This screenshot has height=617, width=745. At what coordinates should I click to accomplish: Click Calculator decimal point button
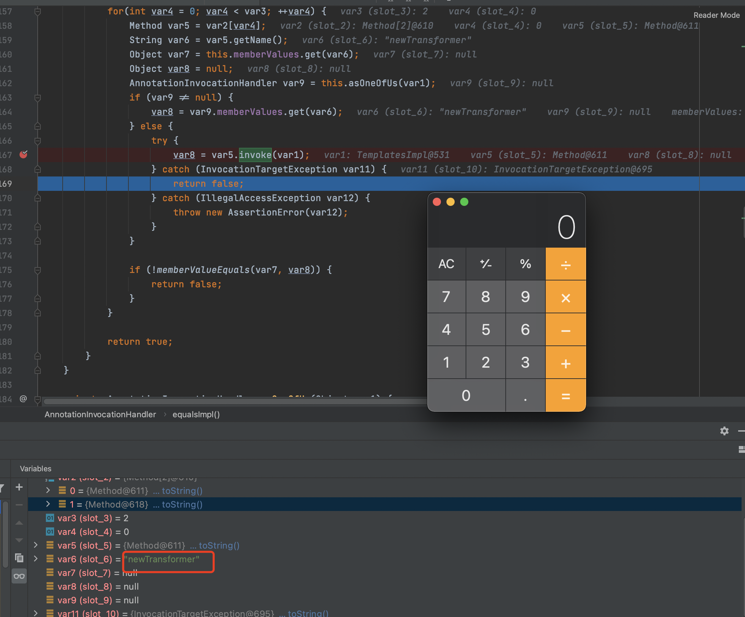click(526, 395)
